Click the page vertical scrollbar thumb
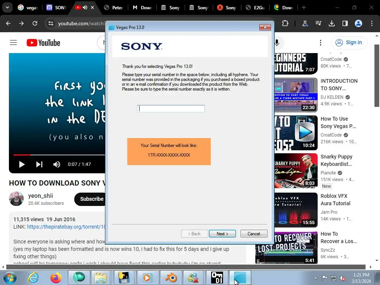 377,76
